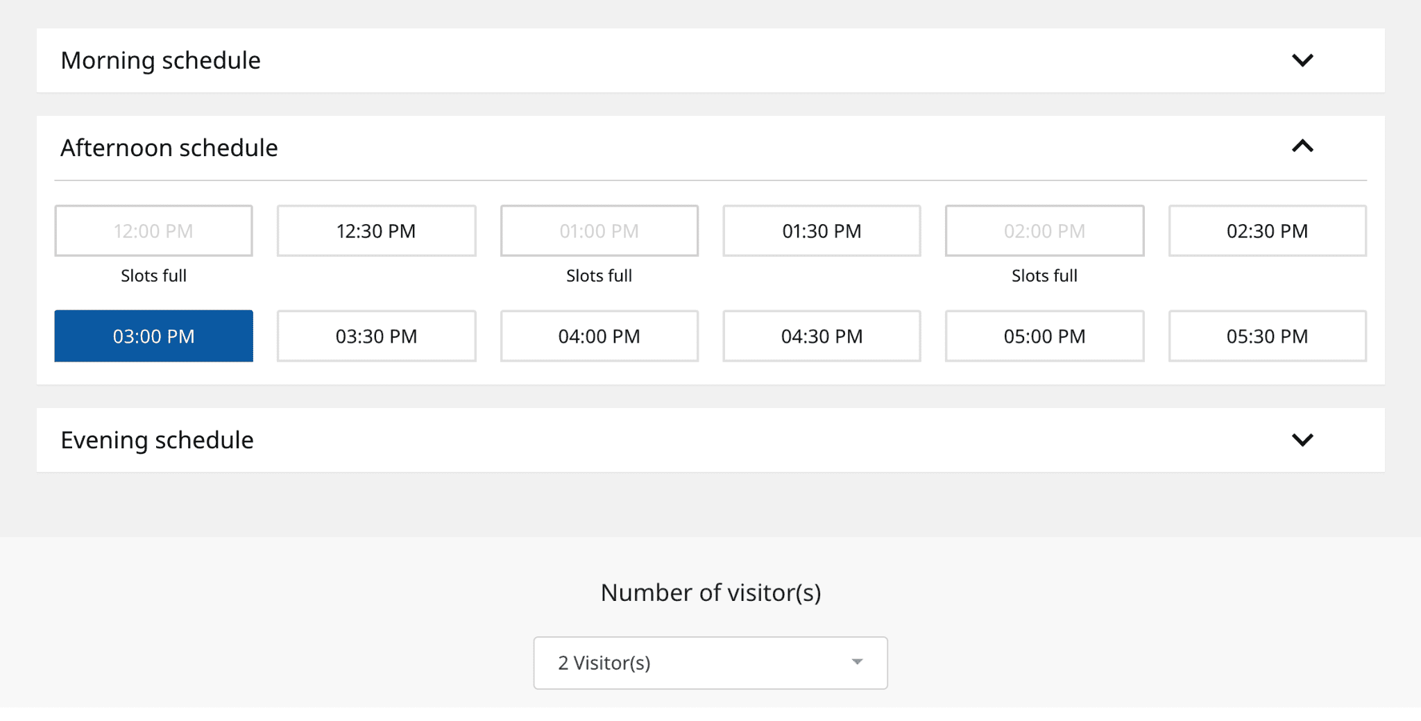Screen dimensions: 1421x721
Task: Click the visitor dropdown arrow icon
Action: [x=857, y=662]
